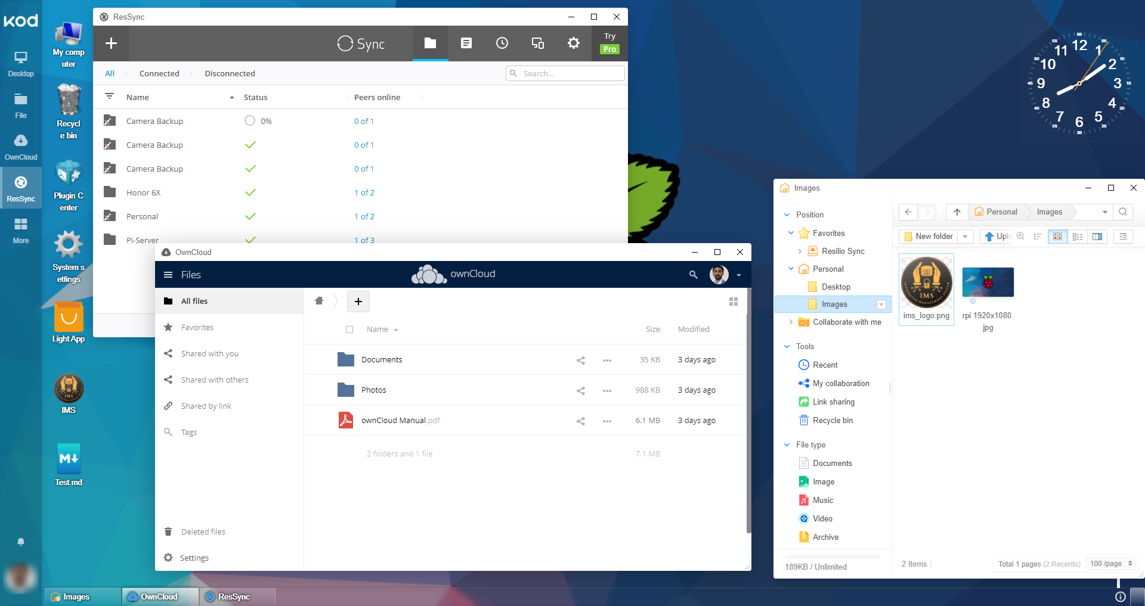Viewport: 1145px width, 606px height.
Task: Click the ownCloud new file plus button
Action: (358, 302)
